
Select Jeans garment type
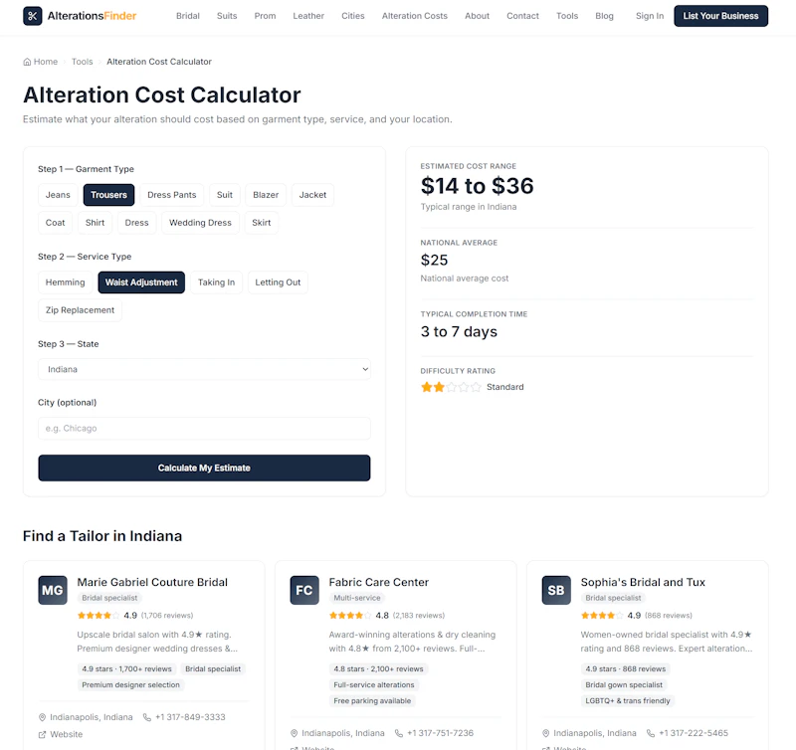(x=58, y=195)
